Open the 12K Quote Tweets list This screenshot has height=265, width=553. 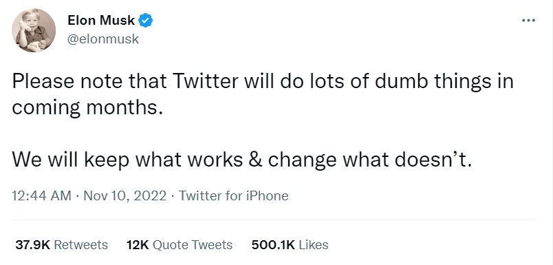179,244
